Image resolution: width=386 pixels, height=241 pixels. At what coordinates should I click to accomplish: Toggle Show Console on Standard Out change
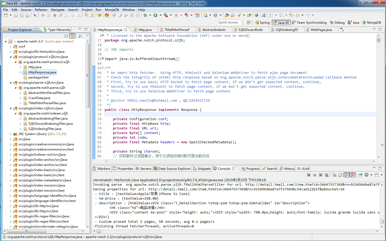point(347,175)
